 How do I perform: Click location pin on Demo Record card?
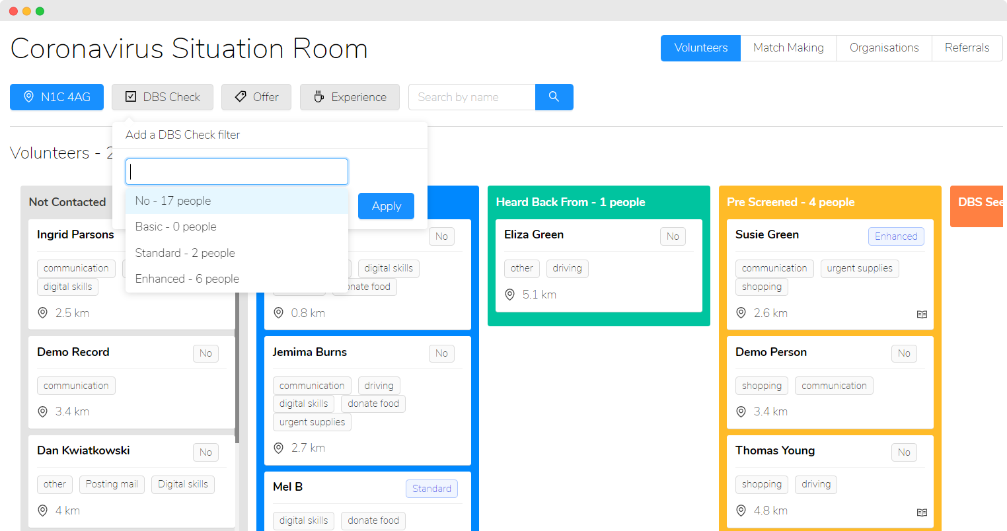click(x=43, y=411)
